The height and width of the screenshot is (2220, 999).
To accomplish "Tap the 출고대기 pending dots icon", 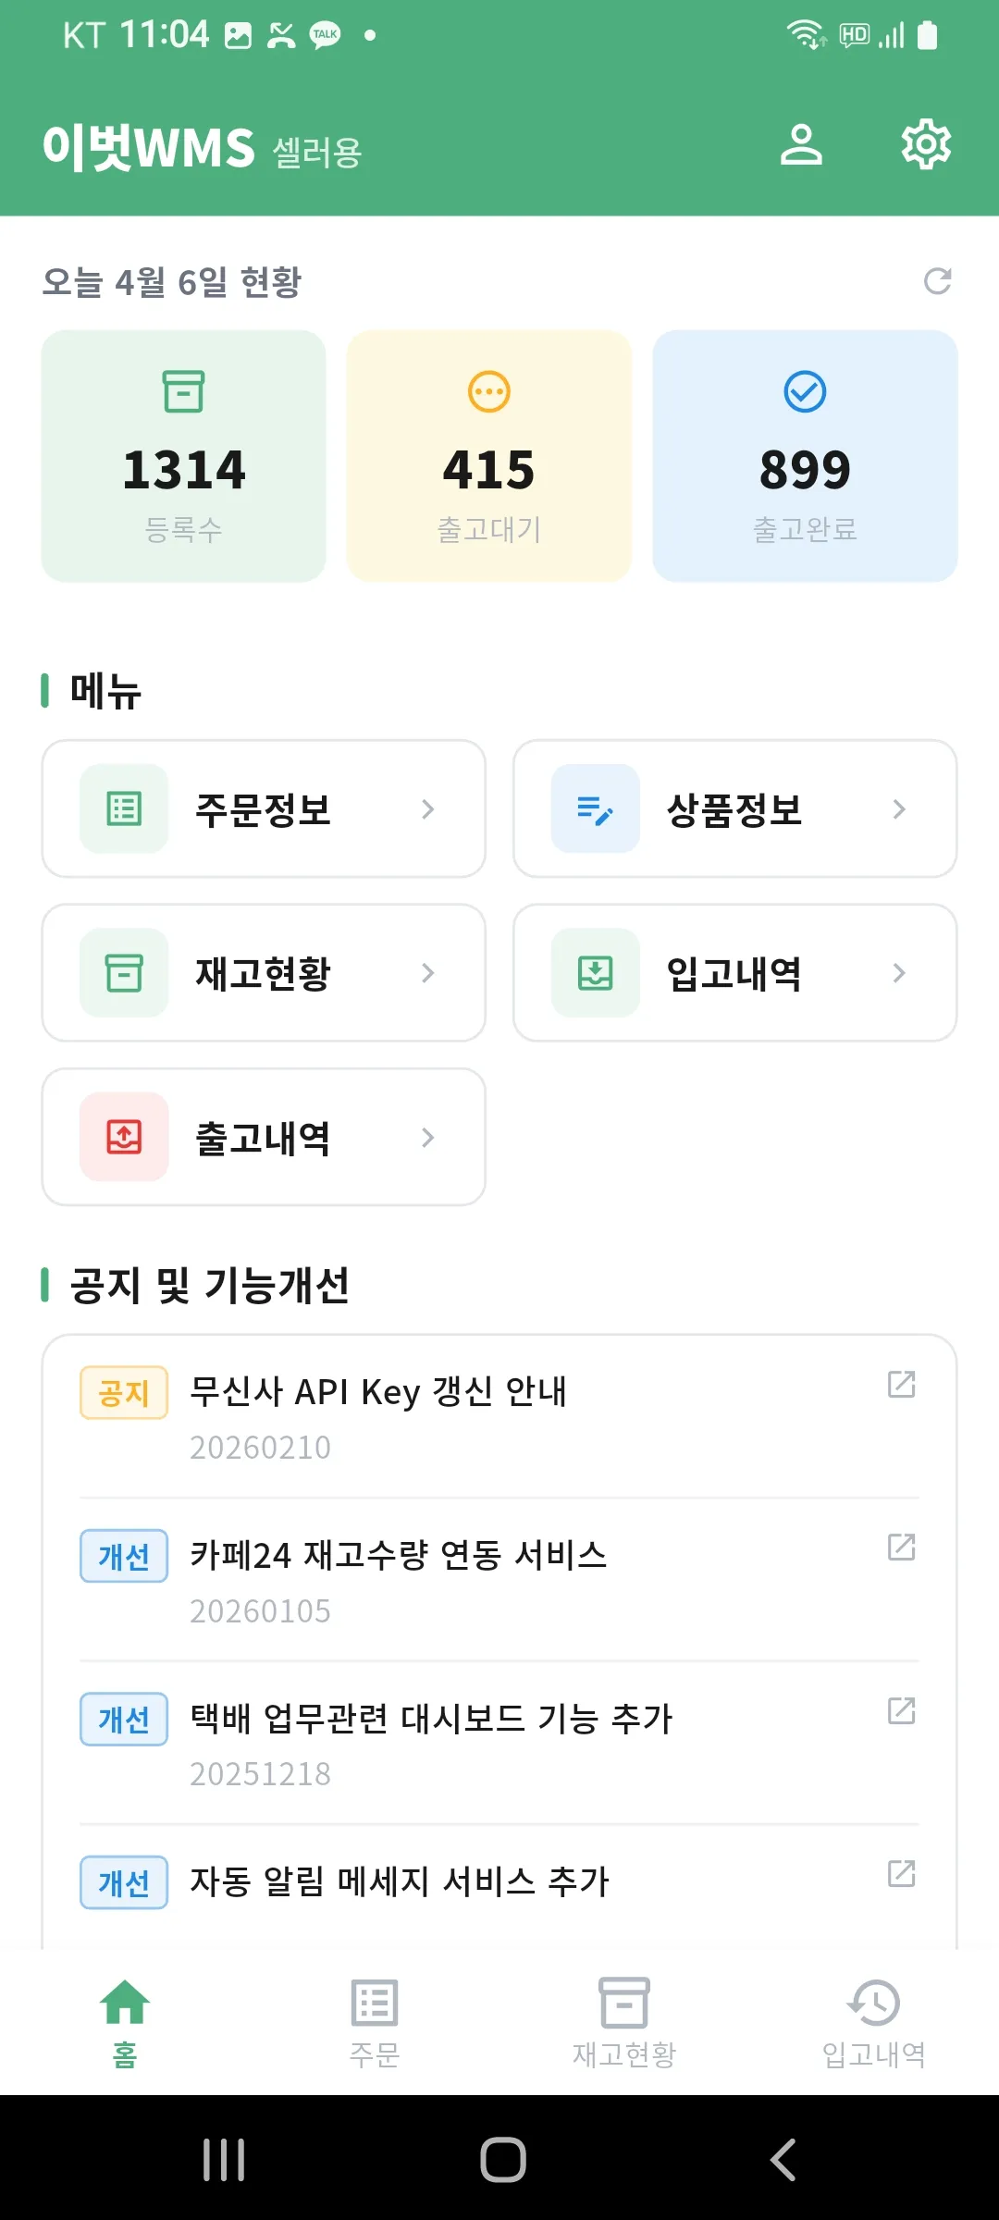I will 489,391.
